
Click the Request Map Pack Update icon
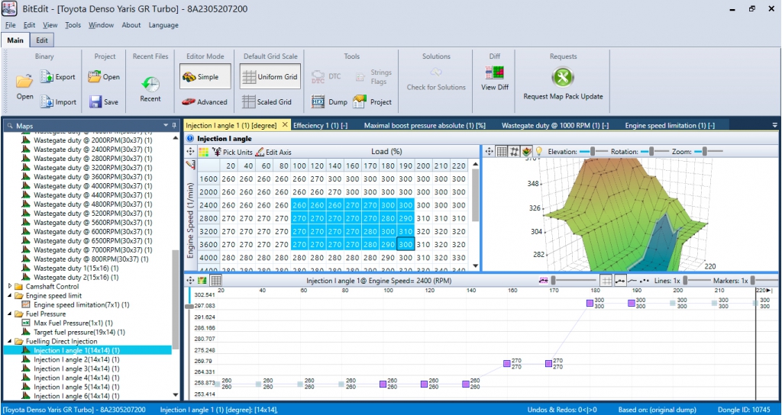[563, 77]
